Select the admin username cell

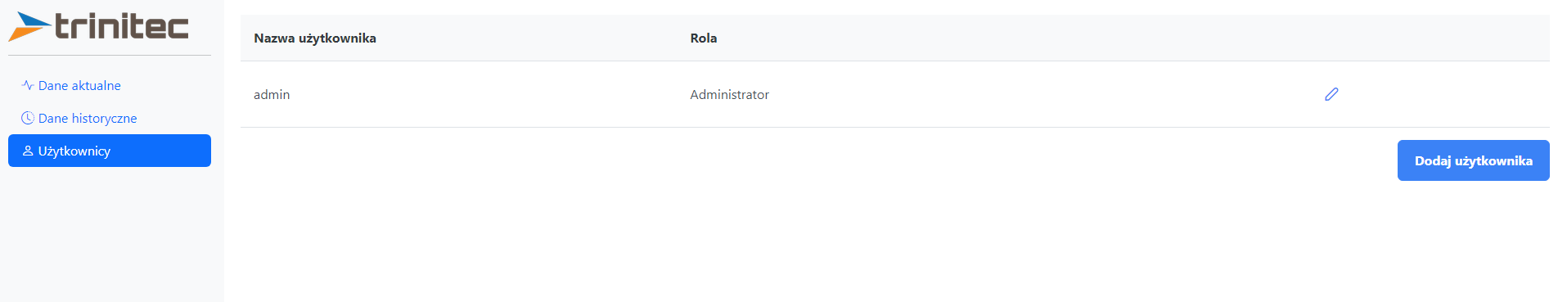coord(272,94)
